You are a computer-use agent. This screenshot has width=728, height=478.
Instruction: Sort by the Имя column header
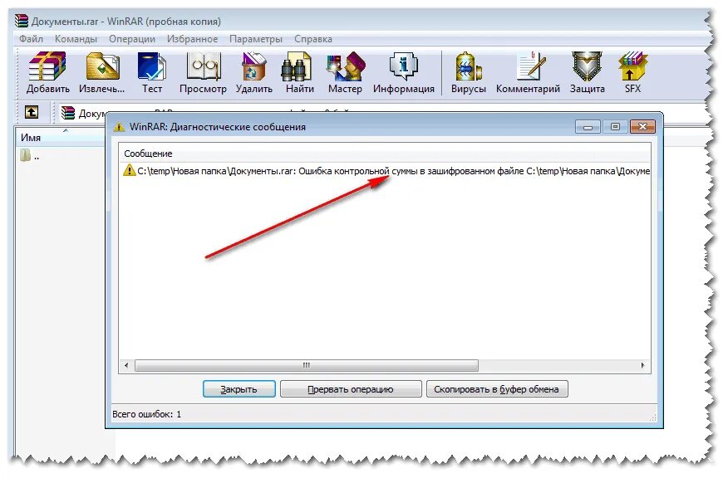tap(61, 137)
